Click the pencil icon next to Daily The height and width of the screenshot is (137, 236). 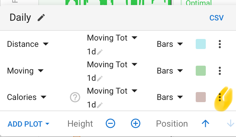click(41, 18)
